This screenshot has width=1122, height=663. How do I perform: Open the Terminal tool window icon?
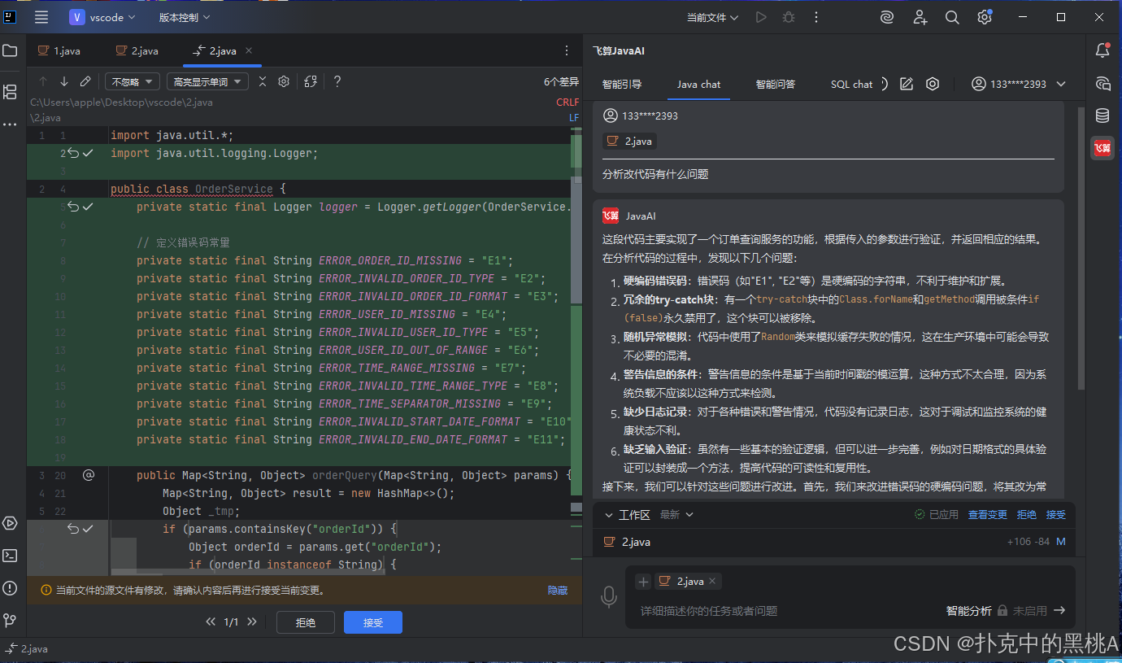pos(10,556)
